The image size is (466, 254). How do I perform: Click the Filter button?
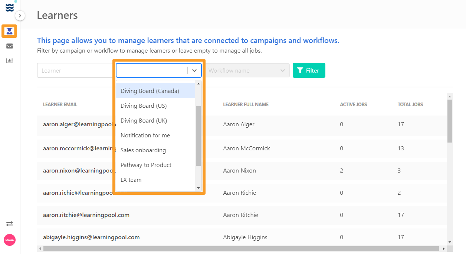309,70
